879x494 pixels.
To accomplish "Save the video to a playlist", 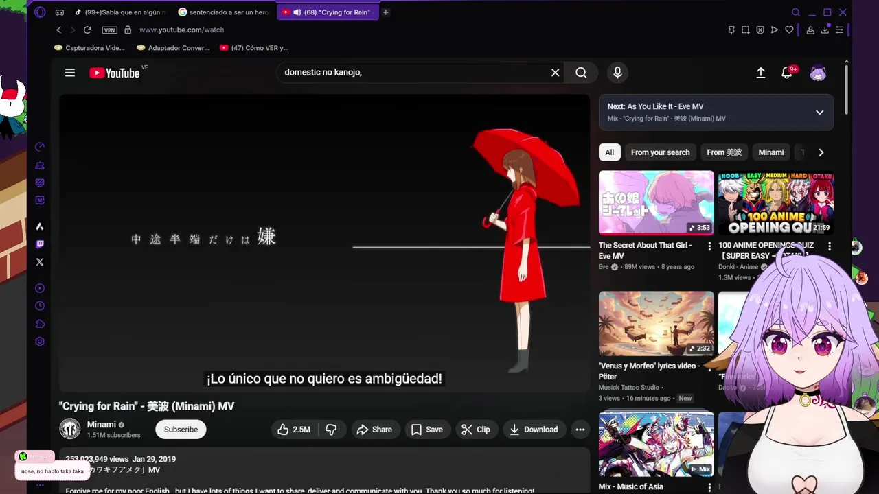I will (x=426, y=430).
